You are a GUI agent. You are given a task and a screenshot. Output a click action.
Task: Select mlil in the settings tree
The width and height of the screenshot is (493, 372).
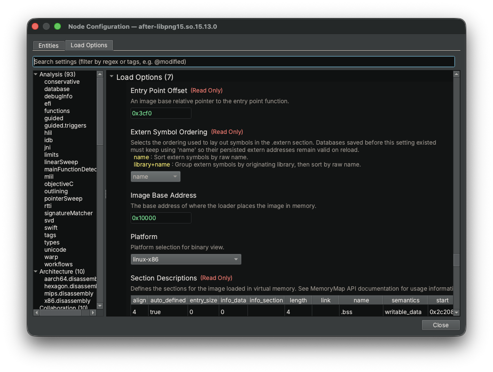49,177
